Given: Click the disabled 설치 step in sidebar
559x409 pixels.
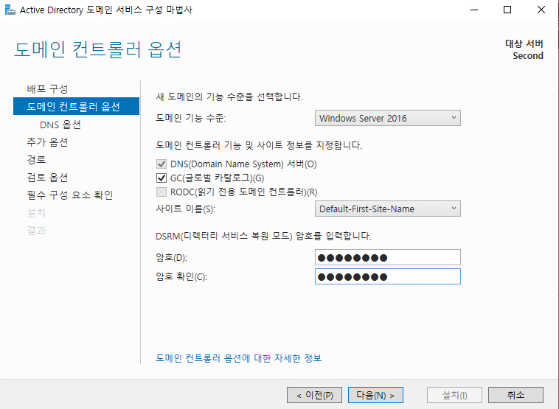Looking at the screenshot, I should point(36,213).
